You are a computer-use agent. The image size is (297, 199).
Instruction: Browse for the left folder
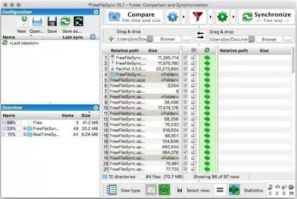(168, 39)
